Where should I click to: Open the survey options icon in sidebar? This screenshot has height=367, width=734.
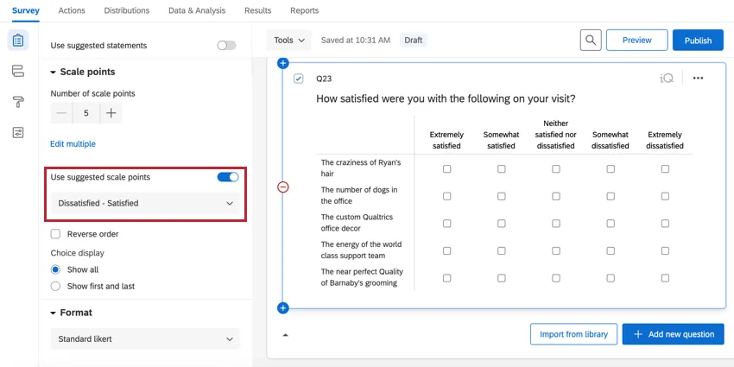click(x=18, y=132)
